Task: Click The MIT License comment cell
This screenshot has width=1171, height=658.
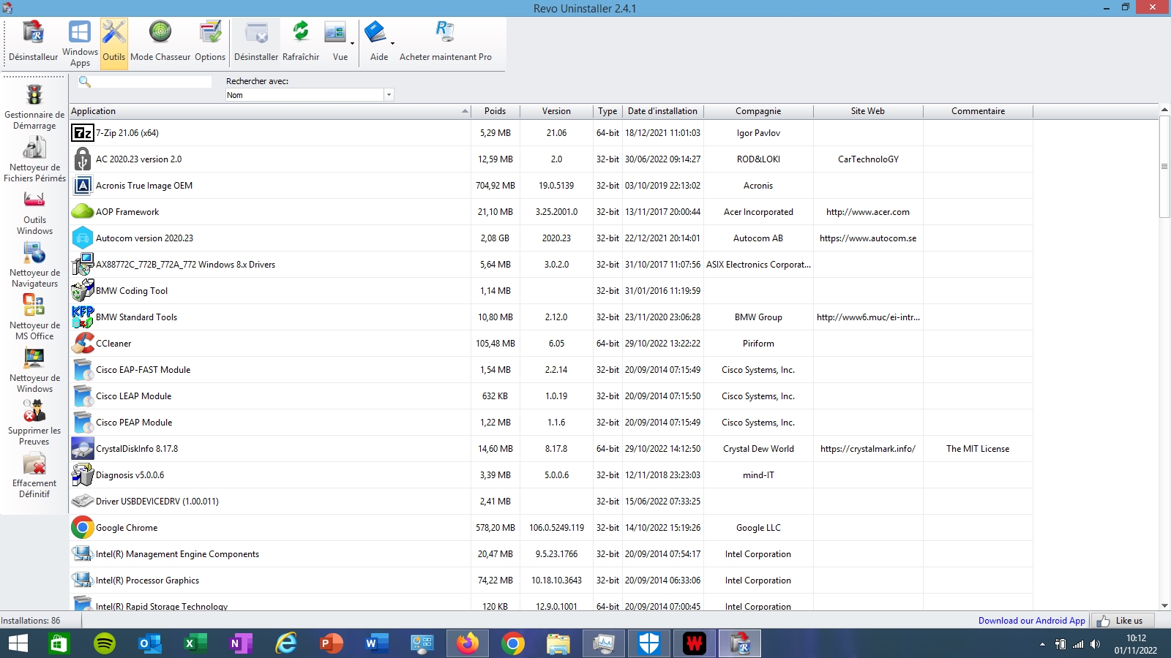Action: coord(978,449)
